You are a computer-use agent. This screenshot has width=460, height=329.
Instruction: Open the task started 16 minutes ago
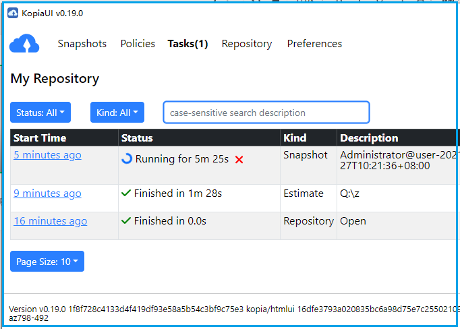[50, 221]
